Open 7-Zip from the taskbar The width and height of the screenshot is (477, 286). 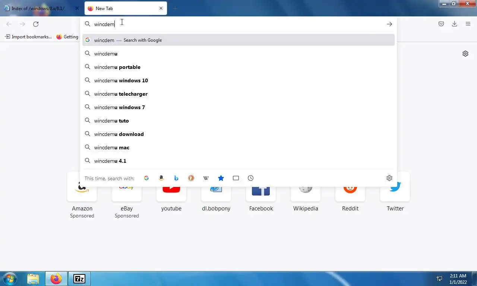point(79,279)
